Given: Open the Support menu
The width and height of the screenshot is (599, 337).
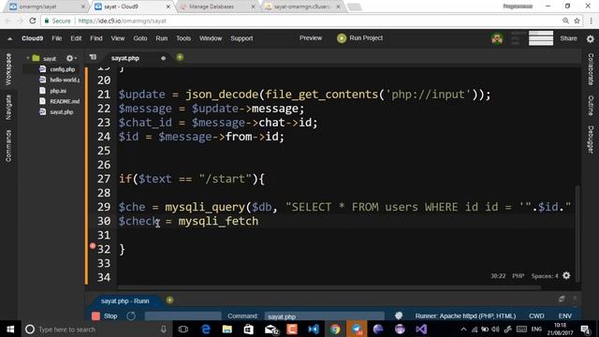Looking at the screenshot, I should tap(241, 38).
